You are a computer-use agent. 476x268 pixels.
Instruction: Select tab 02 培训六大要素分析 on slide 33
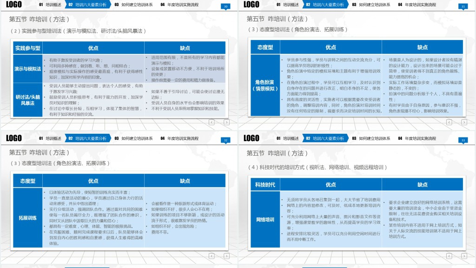click(325, 138)
